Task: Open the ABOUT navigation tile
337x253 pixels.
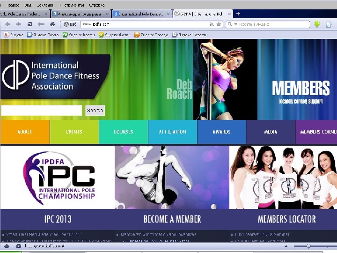Action: [25, 132]
